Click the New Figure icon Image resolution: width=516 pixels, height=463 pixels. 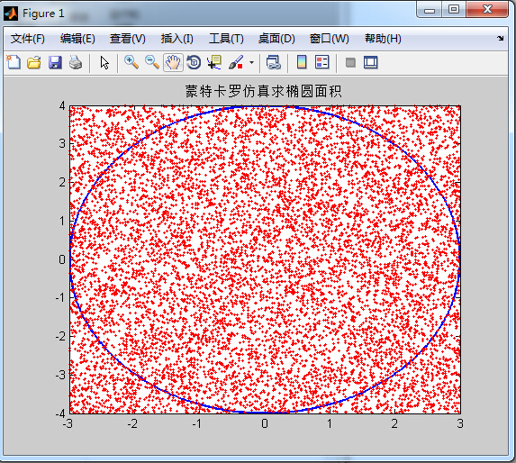(14, 62)
